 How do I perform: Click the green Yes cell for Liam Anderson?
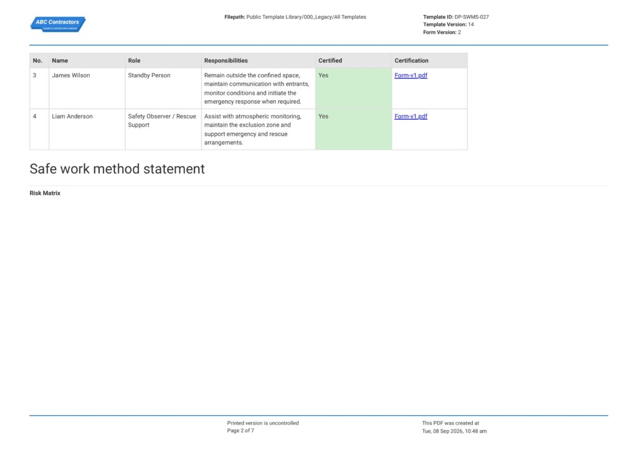coord(354,130)
